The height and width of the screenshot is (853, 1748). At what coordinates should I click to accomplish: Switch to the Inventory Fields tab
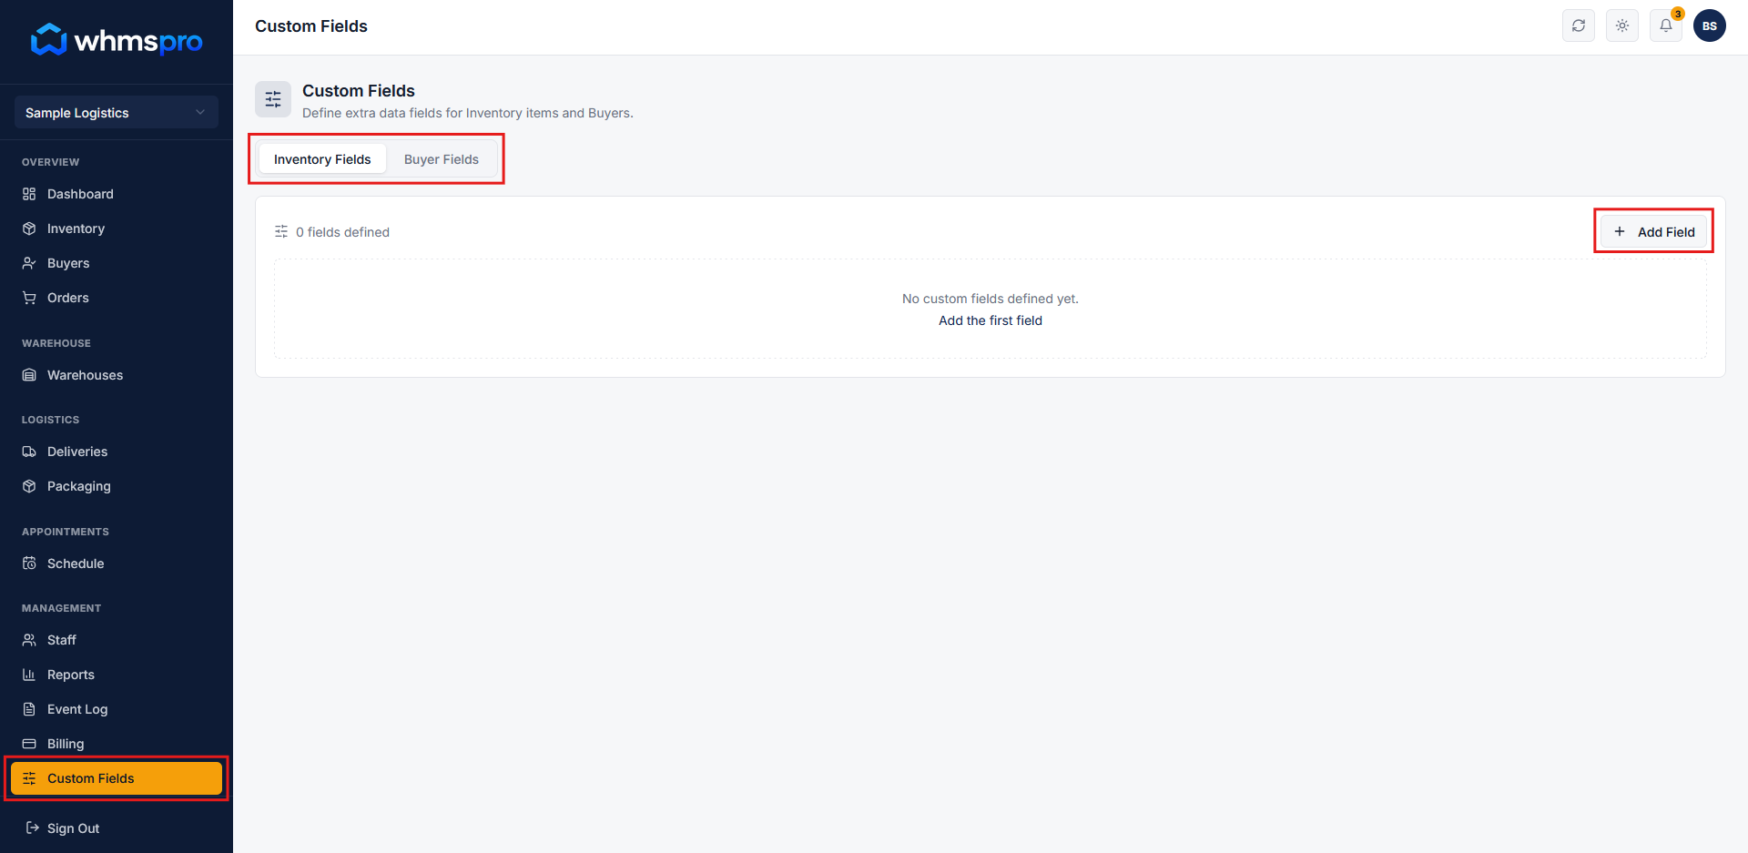(322, 159)
